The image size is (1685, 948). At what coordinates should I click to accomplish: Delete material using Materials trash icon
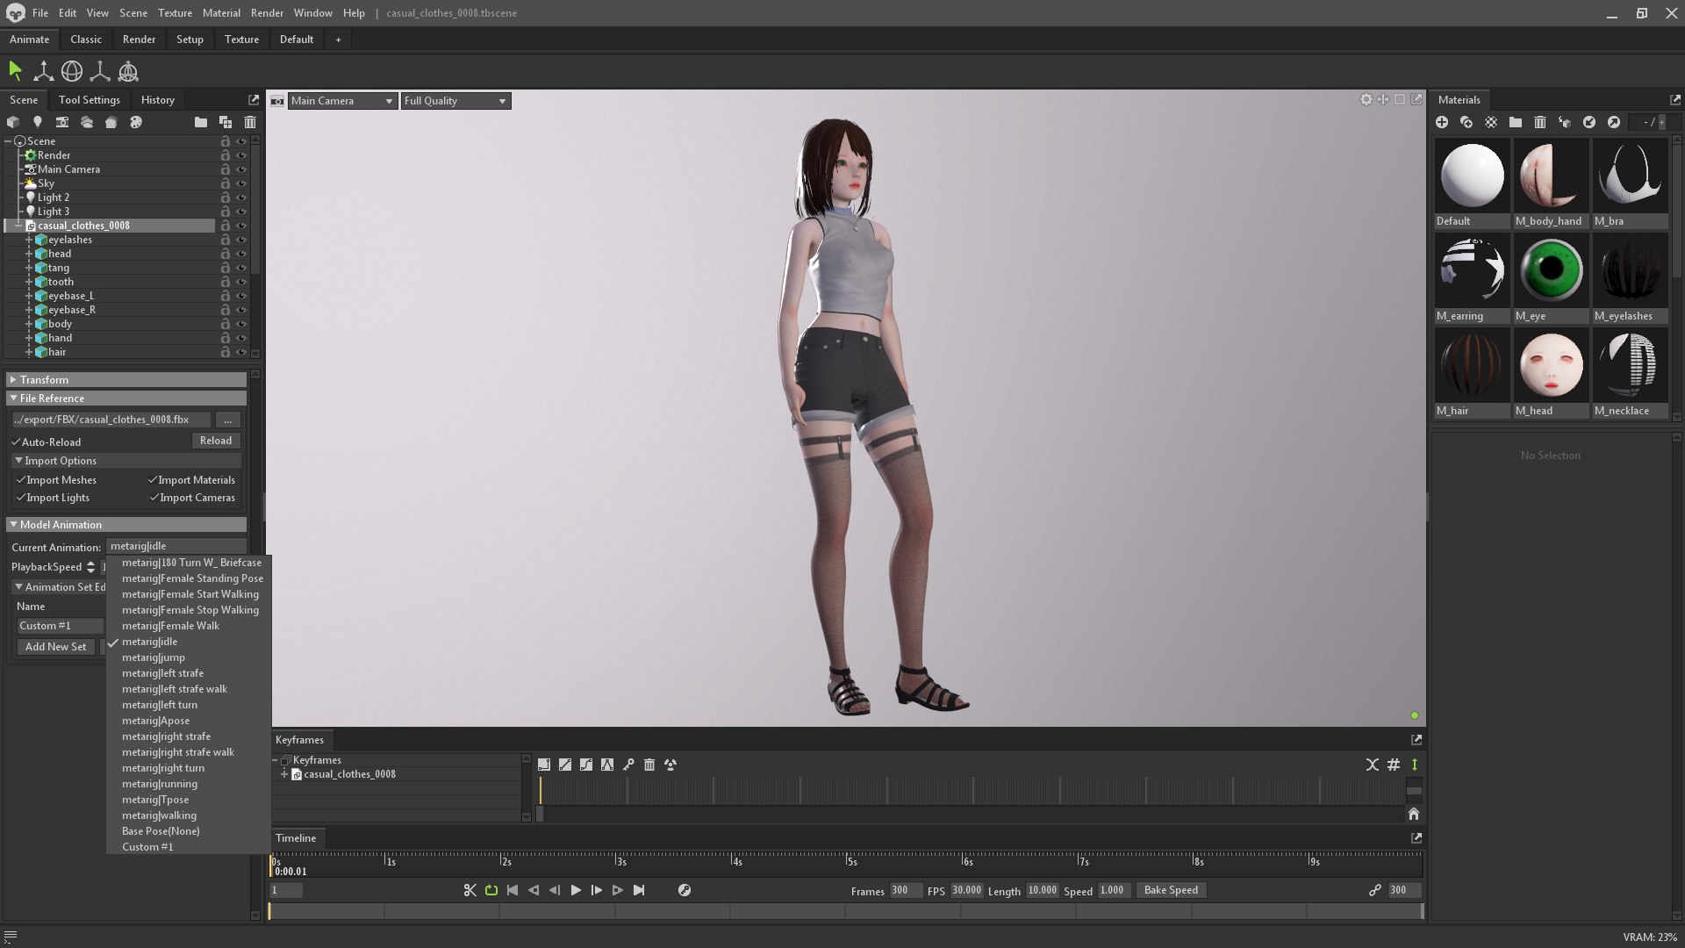[x=1540, y=122]
